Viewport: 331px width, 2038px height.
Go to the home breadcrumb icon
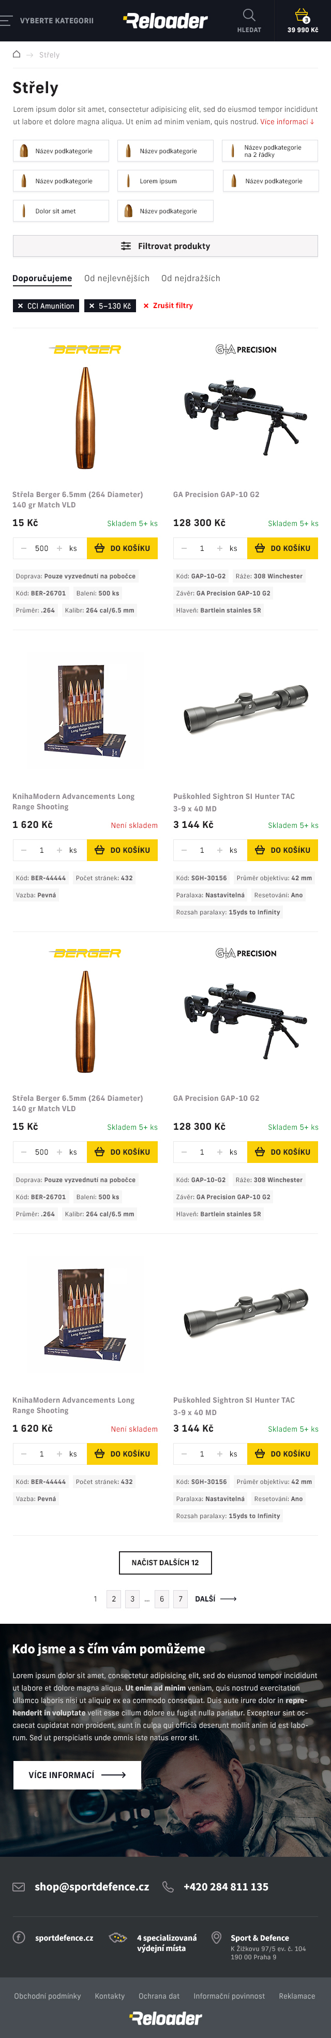point(17,54)
